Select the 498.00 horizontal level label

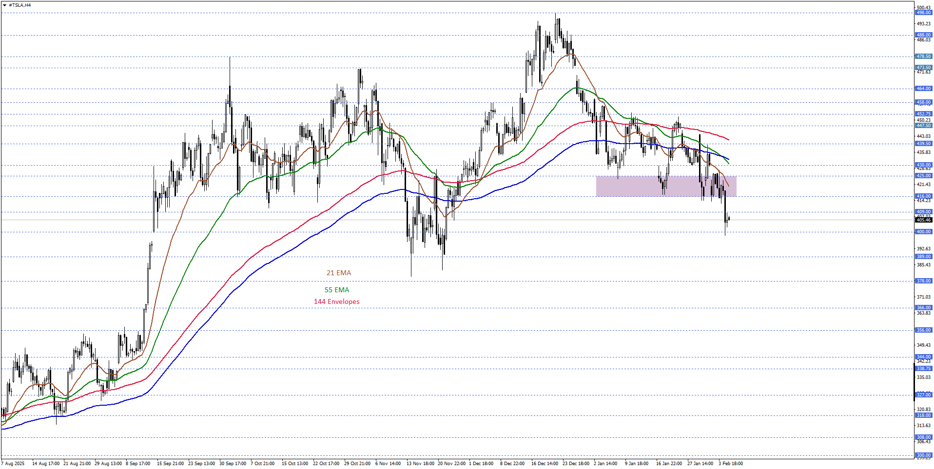(923, 13)
